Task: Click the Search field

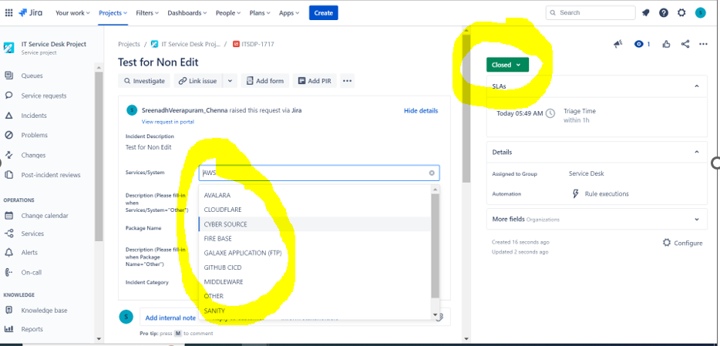Action: pyautogui.click(x=590, y=13)
